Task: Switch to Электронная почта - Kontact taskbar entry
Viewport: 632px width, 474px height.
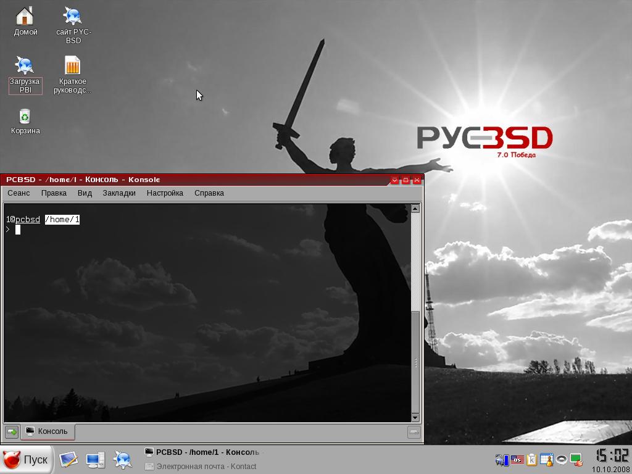Action: (x=201, y=467)
